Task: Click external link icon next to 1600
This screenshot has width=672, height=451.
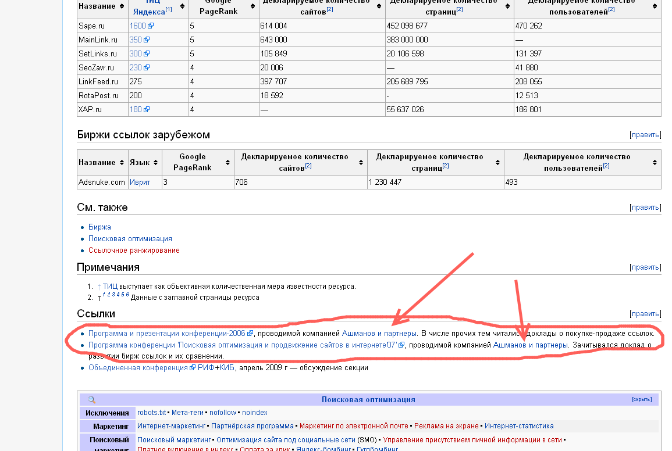Action: click(x=151, y=26)
